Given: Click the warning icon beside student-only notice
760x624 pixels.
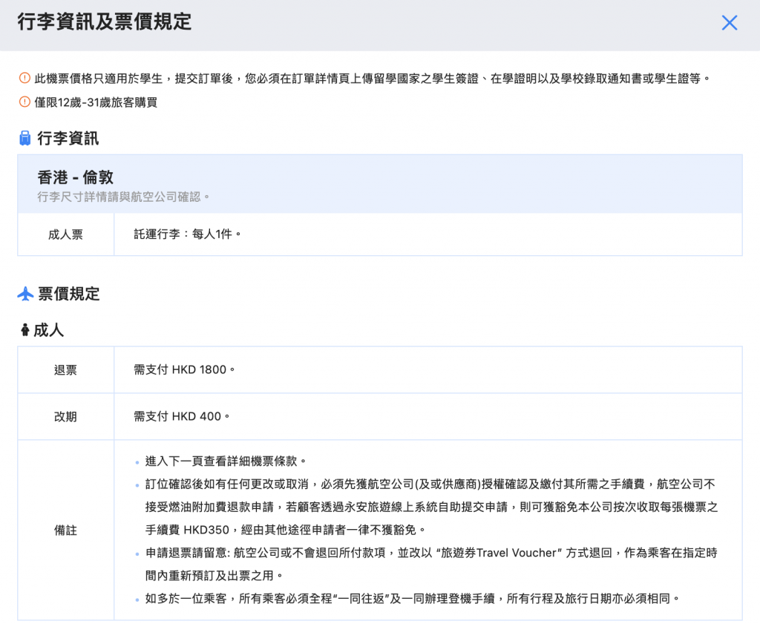Looking at the screenshot, I should tap(24, 78).
